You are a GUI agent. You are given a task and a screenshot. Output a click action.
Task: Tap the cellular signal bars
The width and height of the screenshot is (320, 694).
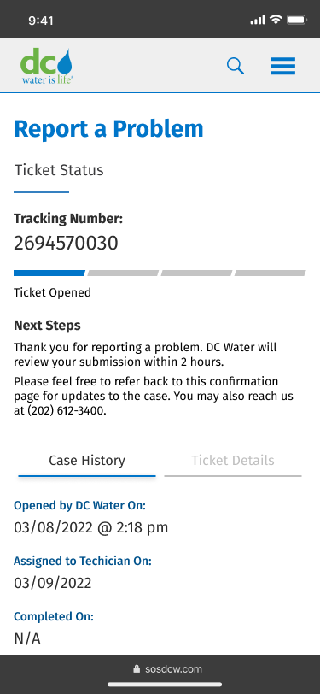pos(258,20)
